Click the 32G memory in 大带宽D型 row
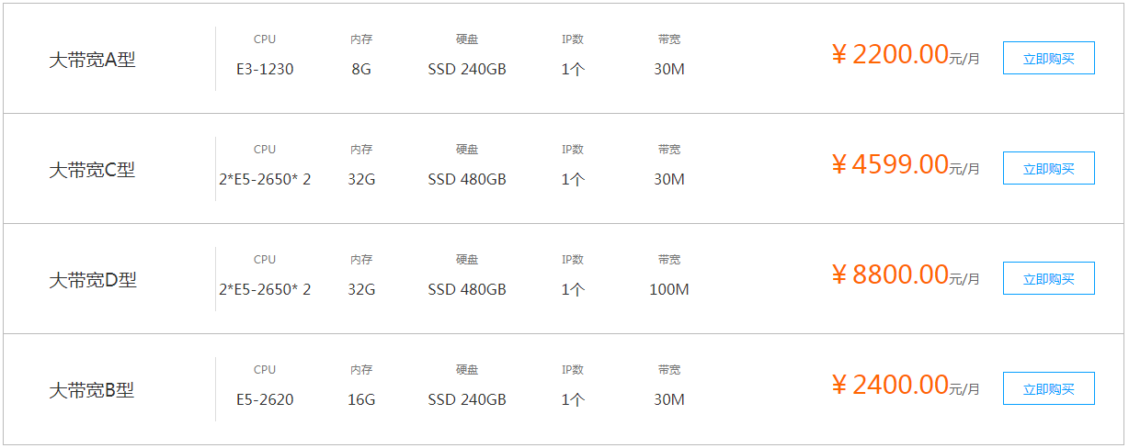Screen dimensions: 1129x448 (361, 289)
